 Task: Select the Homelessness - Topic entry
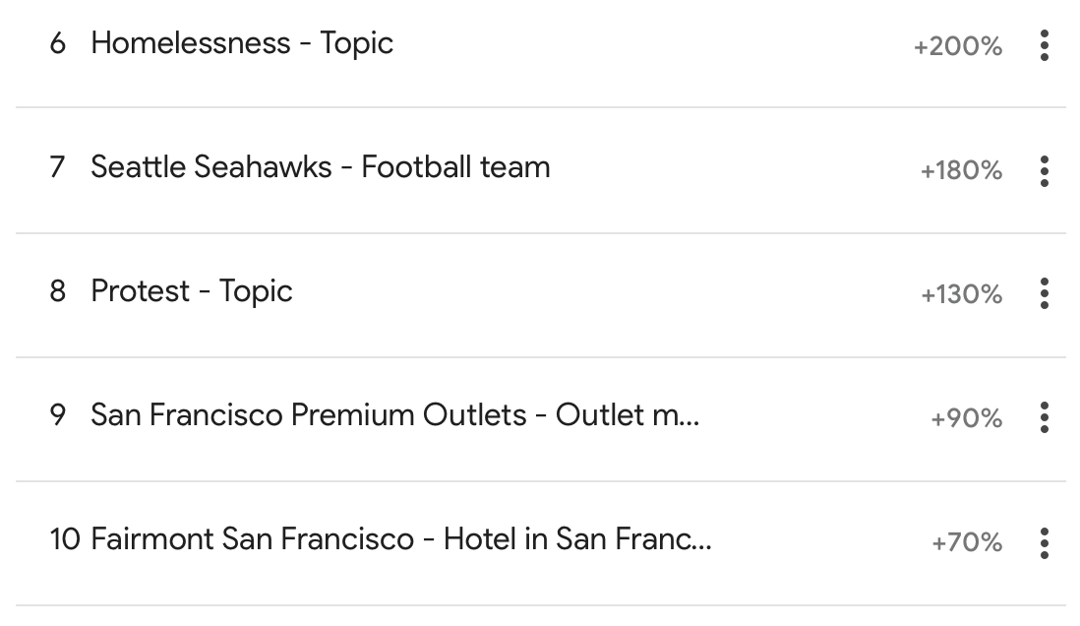coord(242,43)
